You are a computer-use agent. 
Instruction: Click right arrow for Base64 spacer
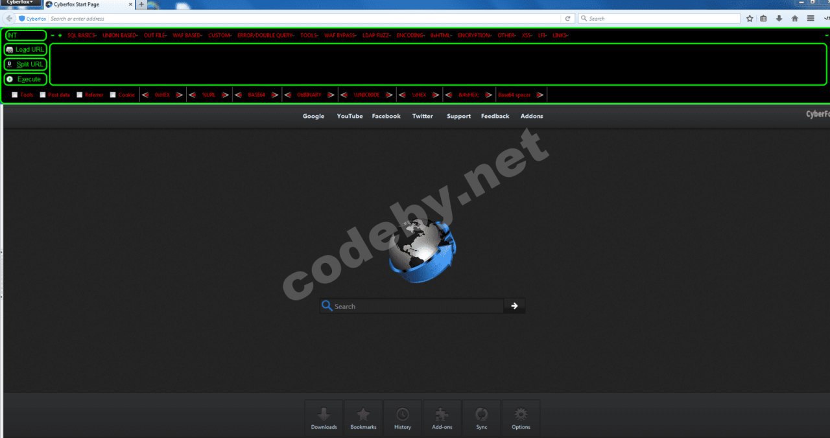pyautogui.click(x=539, y=95)
